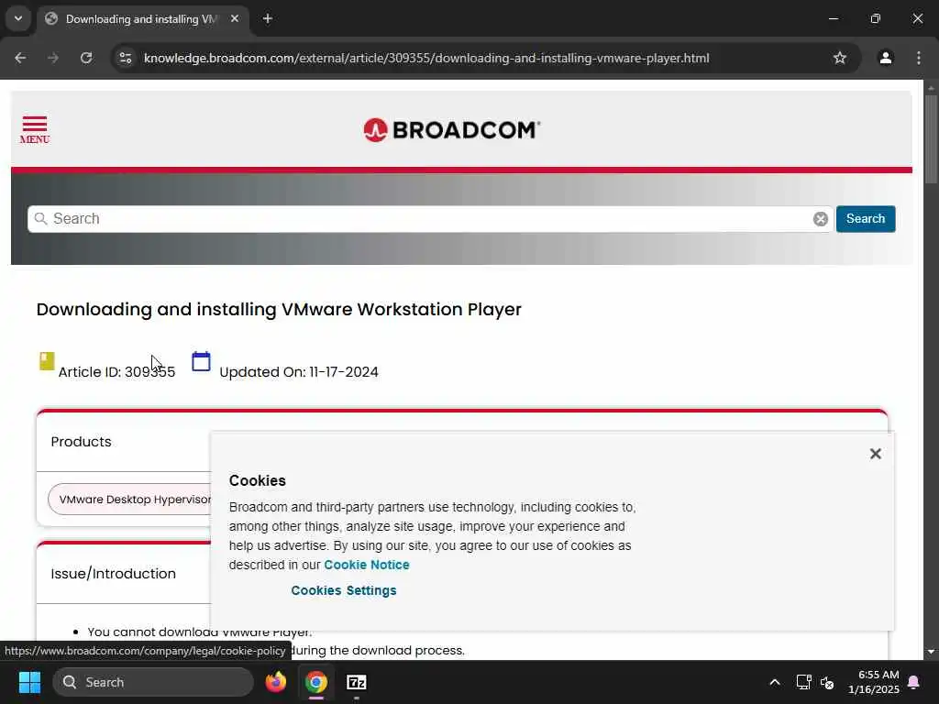The width and height of the screenshot is (939, 704).
Task: Click the taskbar Search box
Action: 153,682
